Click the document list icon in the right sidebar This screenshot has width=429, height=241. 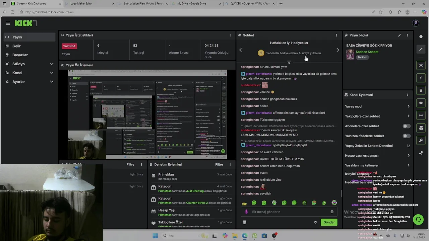(421, 90)
